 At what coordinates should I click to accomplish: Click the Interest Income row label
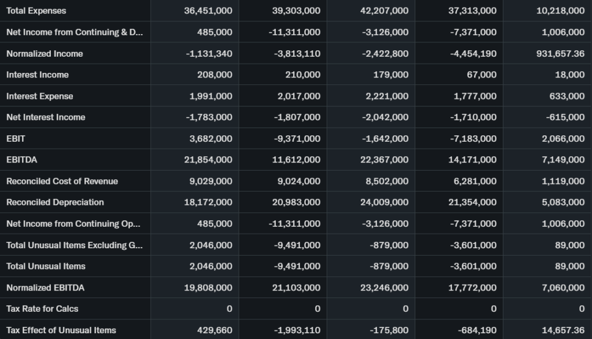click(38, 75)
